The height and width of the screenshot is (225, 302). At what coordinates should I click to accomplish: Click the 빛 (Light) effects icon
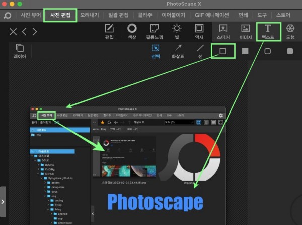pyautogui.click(x=177, y=31)
